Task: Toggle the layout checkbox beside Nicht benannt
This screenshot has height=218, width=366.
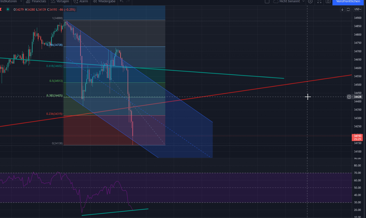Action: [267, 2]
